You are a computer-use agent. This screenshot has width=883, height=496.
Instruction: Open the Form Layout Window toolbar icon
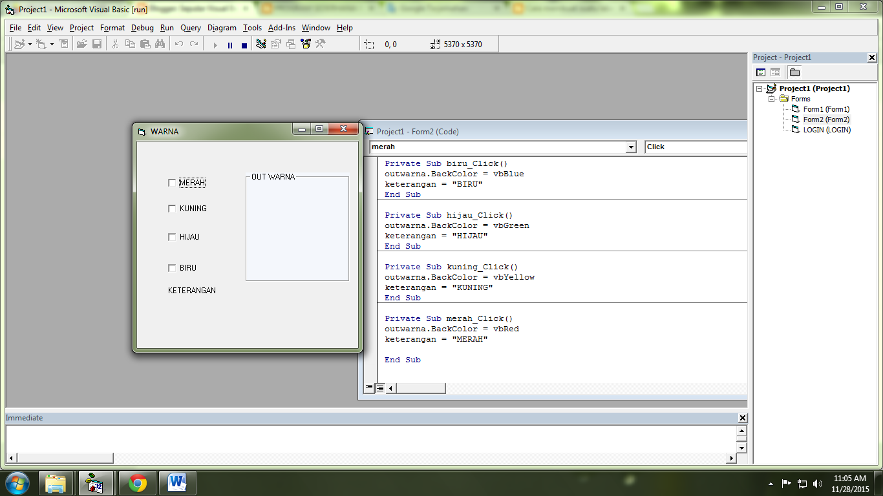[x=291, y=44]
